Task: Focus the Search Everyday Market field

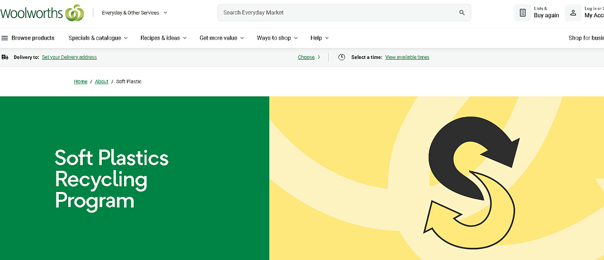Action: [344, 13]
